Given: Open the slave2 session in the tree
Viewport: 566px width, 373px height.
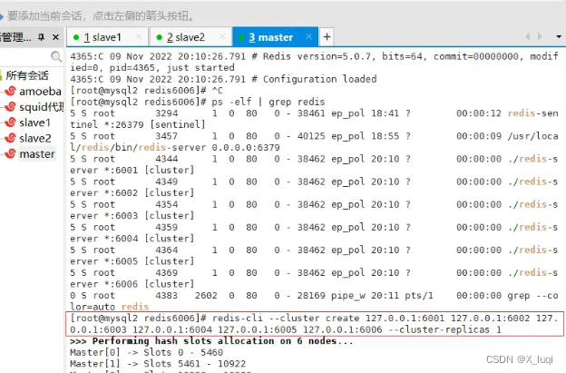Looking at the screenshot, I should [35, 138].
